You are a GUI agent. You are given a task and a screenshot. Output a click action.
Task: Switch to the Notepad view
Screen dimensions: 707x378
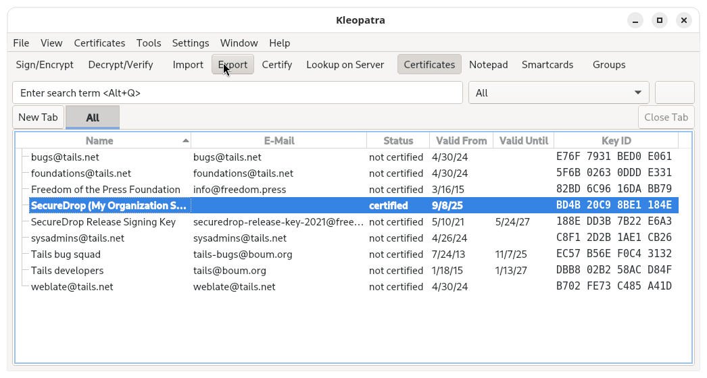488,65
